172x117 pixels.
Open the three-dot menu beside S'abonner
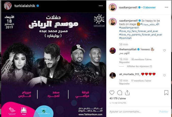[x=166, y=7]
